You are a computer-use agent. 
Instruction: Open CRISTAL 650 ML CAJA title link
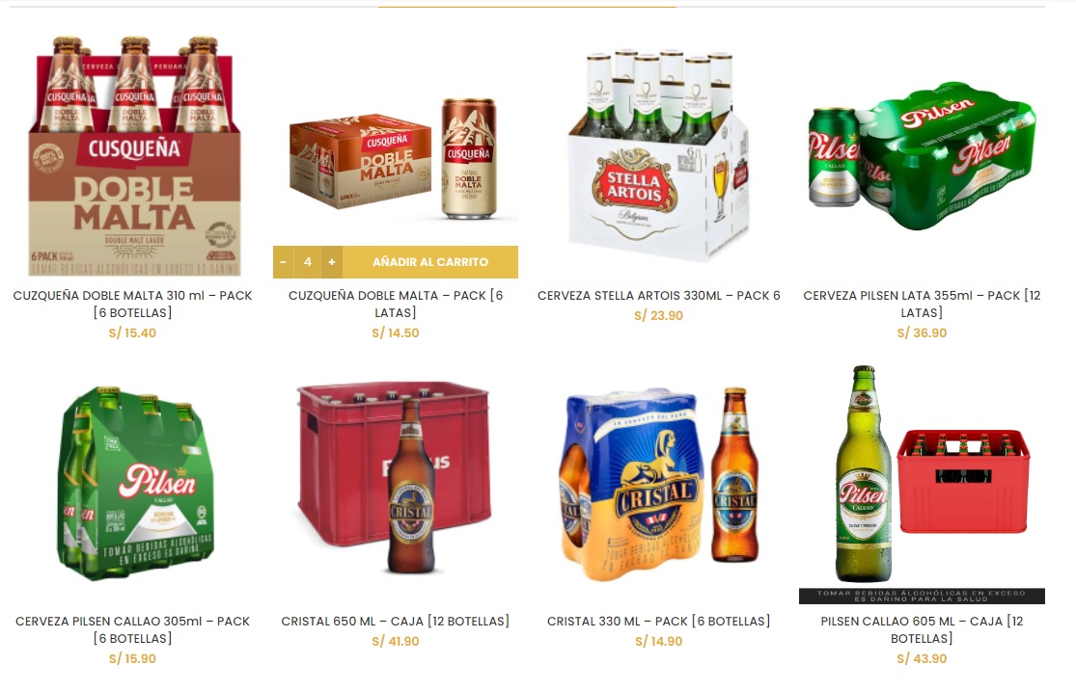396,621
